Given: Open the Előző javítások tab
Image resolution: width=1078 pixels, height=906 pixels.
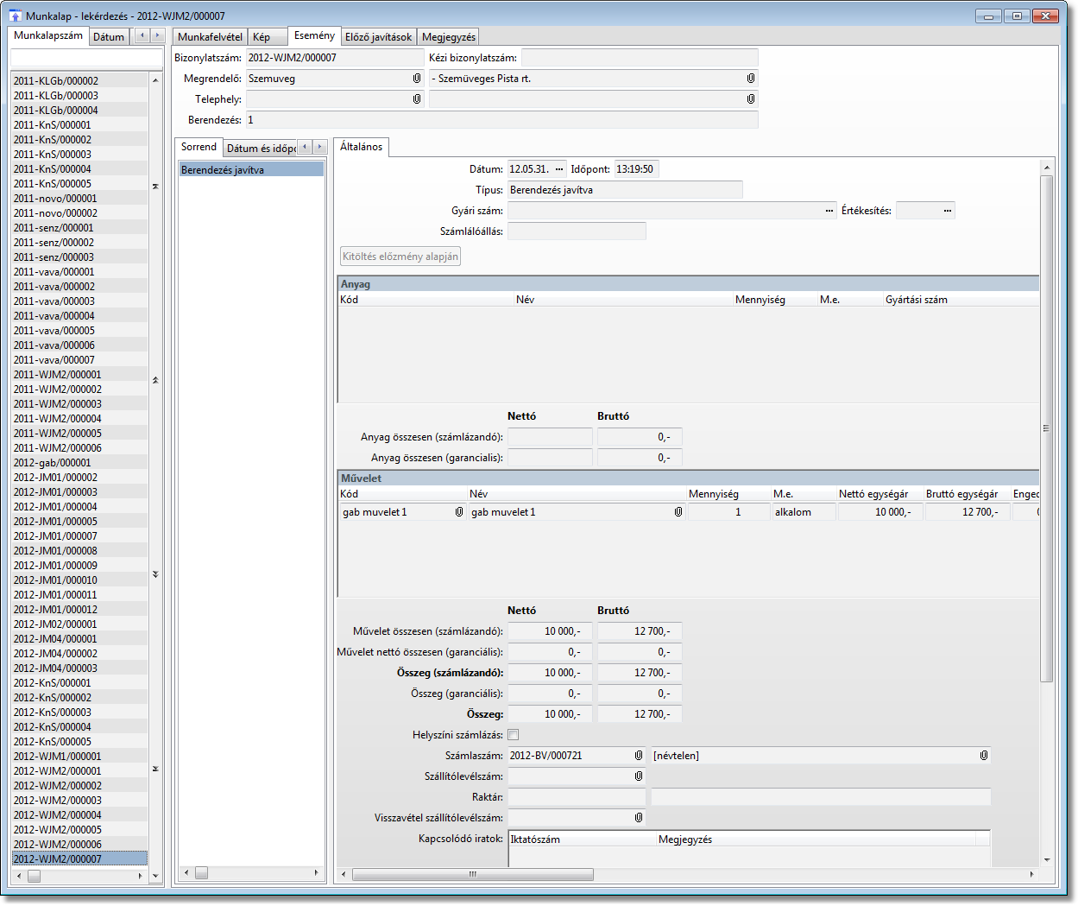Looking at the screenshot, I should 378,37.
